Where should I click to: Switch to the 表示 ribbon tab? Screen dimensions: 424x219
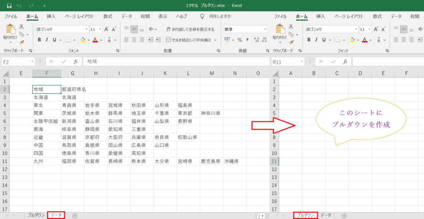(x=163, y=16)
